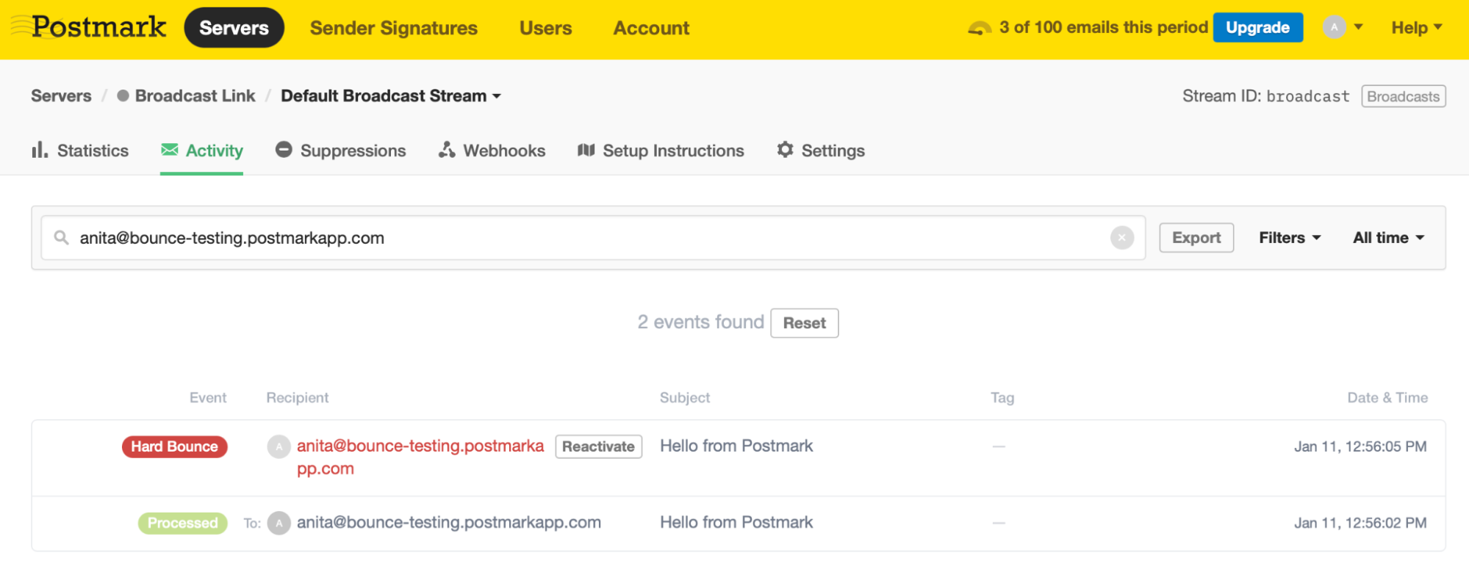Click avatar beside Processed recipient

tap(279, 523)
